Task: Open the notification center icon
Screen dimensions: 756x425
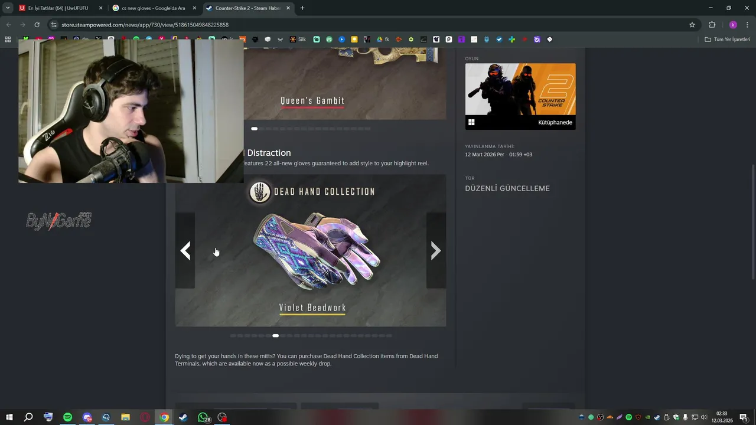Action: tap(744, 417)
